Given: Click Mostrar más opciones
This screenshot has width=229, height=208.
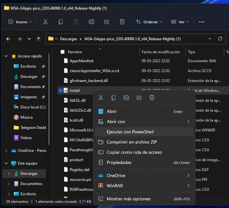Looking at the screenshot, I should [128, 199].
